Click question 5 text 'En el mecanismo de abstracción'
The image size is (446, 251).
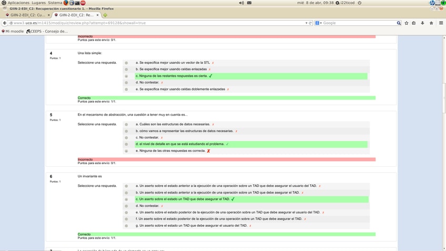coord(102,115)
